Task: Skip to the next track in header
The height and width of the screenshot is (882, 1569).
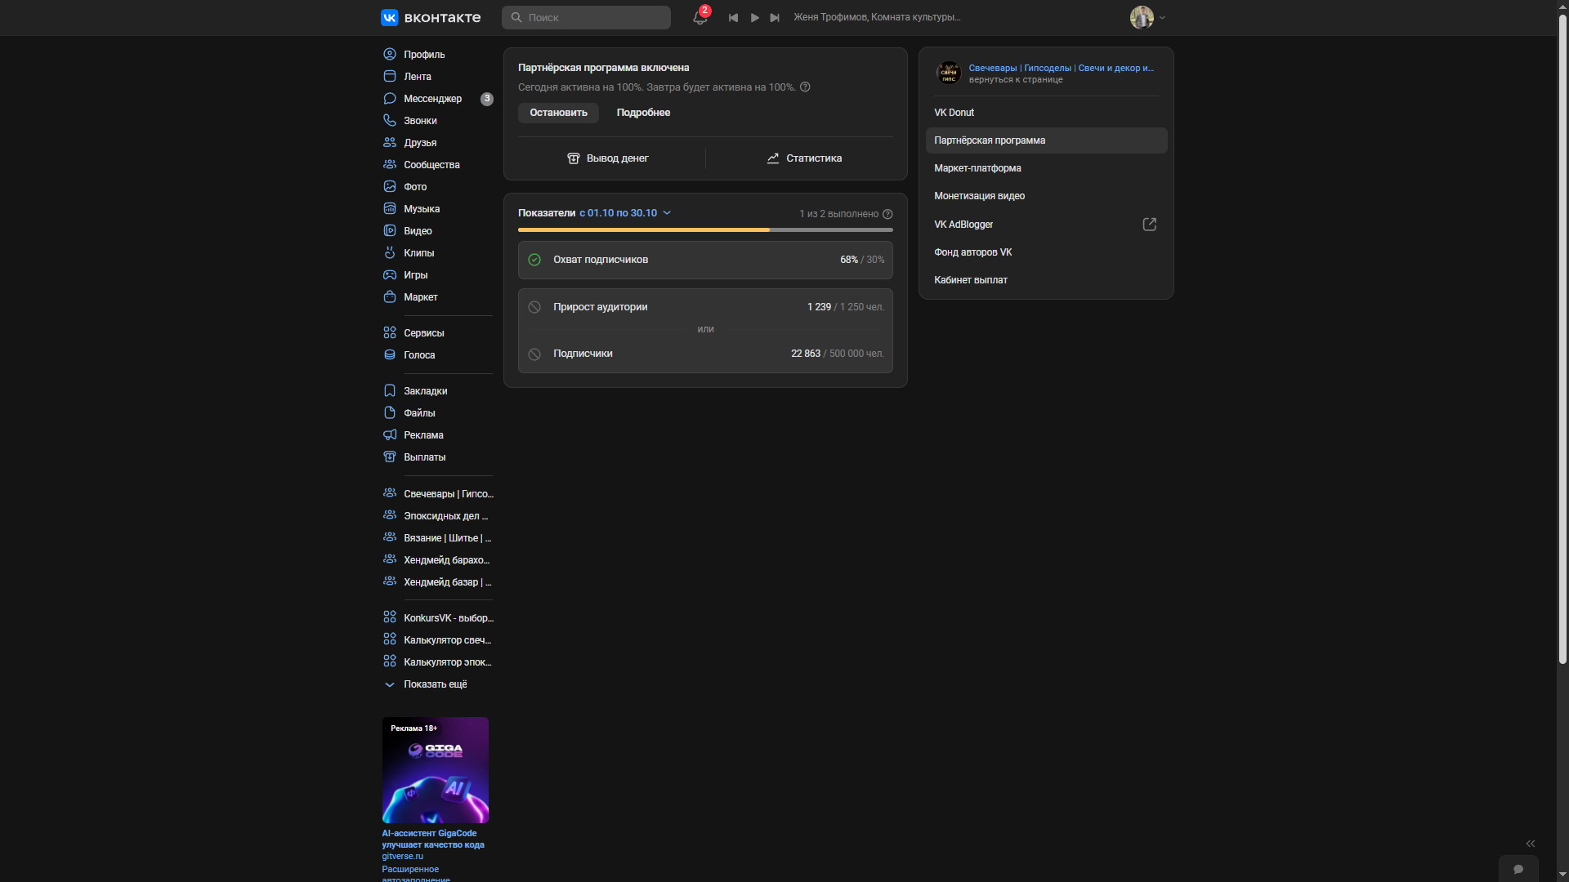Action: click(775, 17)
